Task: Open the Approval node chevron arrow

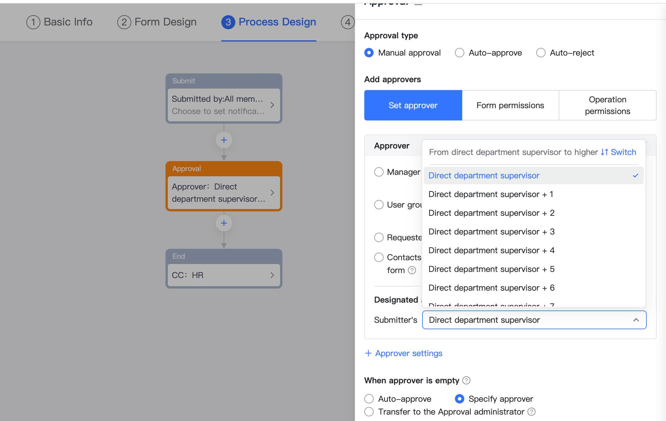Action: (x=272, y=192)
